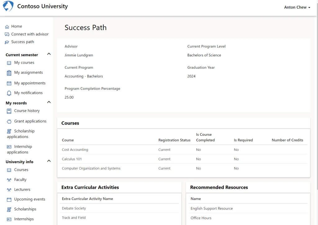Viewport: 318px width, 225px height.
Task: Click the Grant applications icon
Action: 9,121
